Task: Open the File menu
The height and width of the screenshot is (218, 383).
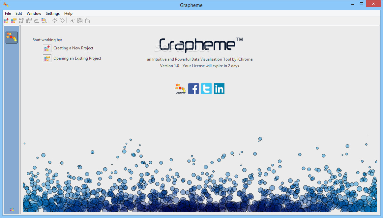Action: pos(8,14)
